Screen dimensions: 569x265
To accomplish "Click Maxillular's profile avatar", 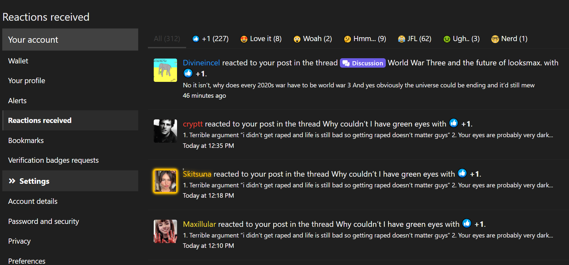I will click(x=165, y=231).
